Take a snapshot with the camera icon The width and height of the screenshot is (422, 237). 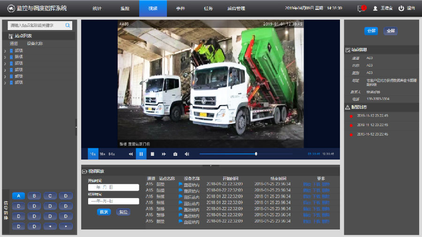pyautogui.click(x=175, y=154)
